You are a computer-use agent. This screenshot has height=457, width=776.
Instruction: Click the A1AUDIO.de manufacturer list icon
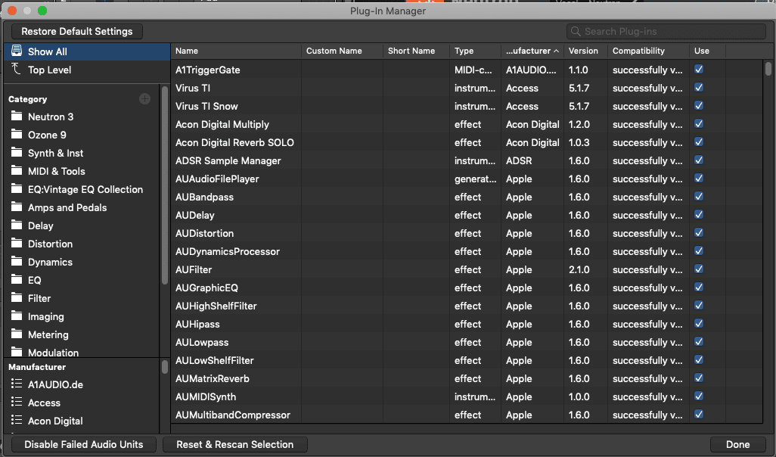coord(17,384)
